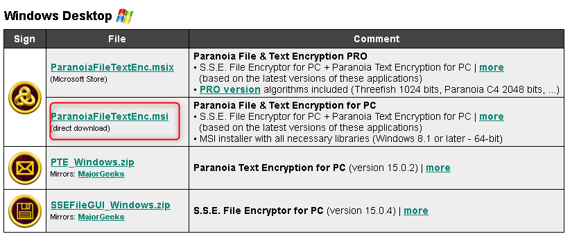Open the PRO version link
Screen dimensions: 588x252
230,89
